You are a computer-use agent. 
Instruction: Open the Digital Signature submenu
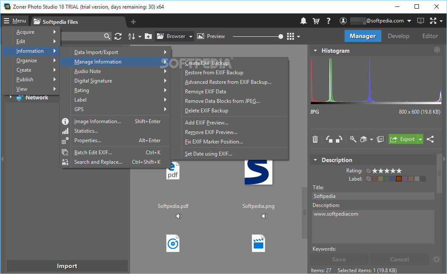pos(115,81)
